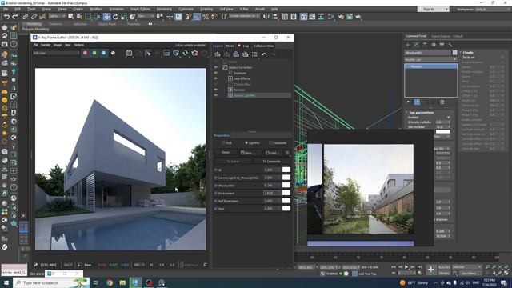
Task: Open the V-Ray menu in 3ds Max
Action: 244,9
